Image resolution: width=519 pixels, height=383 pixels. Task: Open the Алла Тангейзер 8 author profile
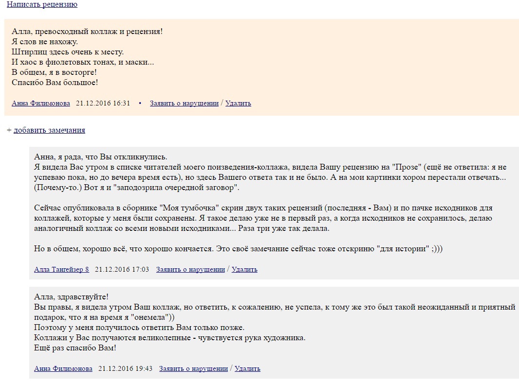click(61, 269)
